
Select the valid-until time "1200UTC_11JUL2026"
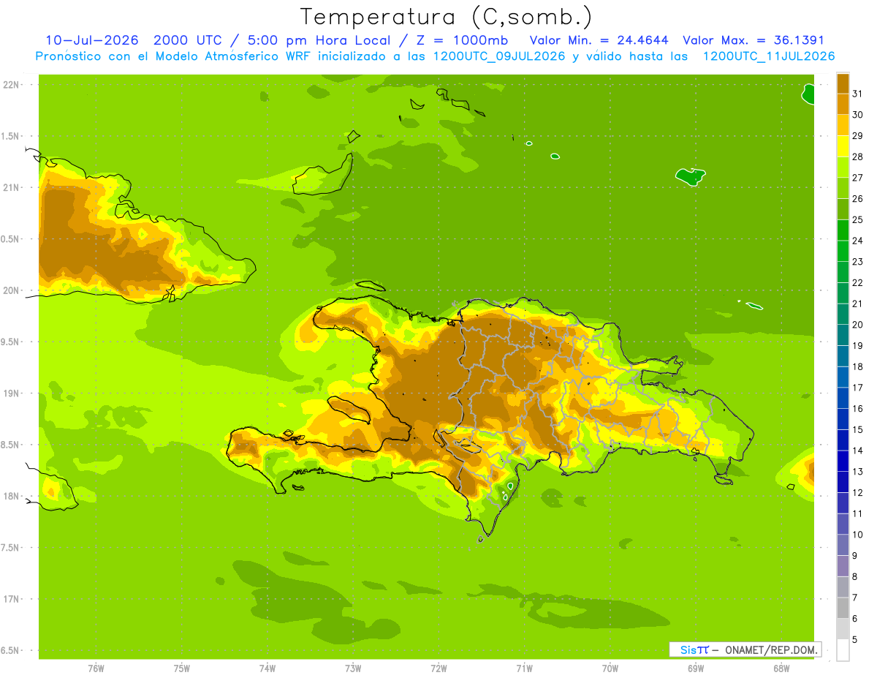tap(769, 56)
